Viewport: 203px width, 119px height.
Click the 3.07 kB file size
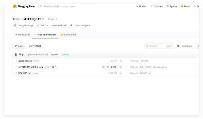coord(112,73)
